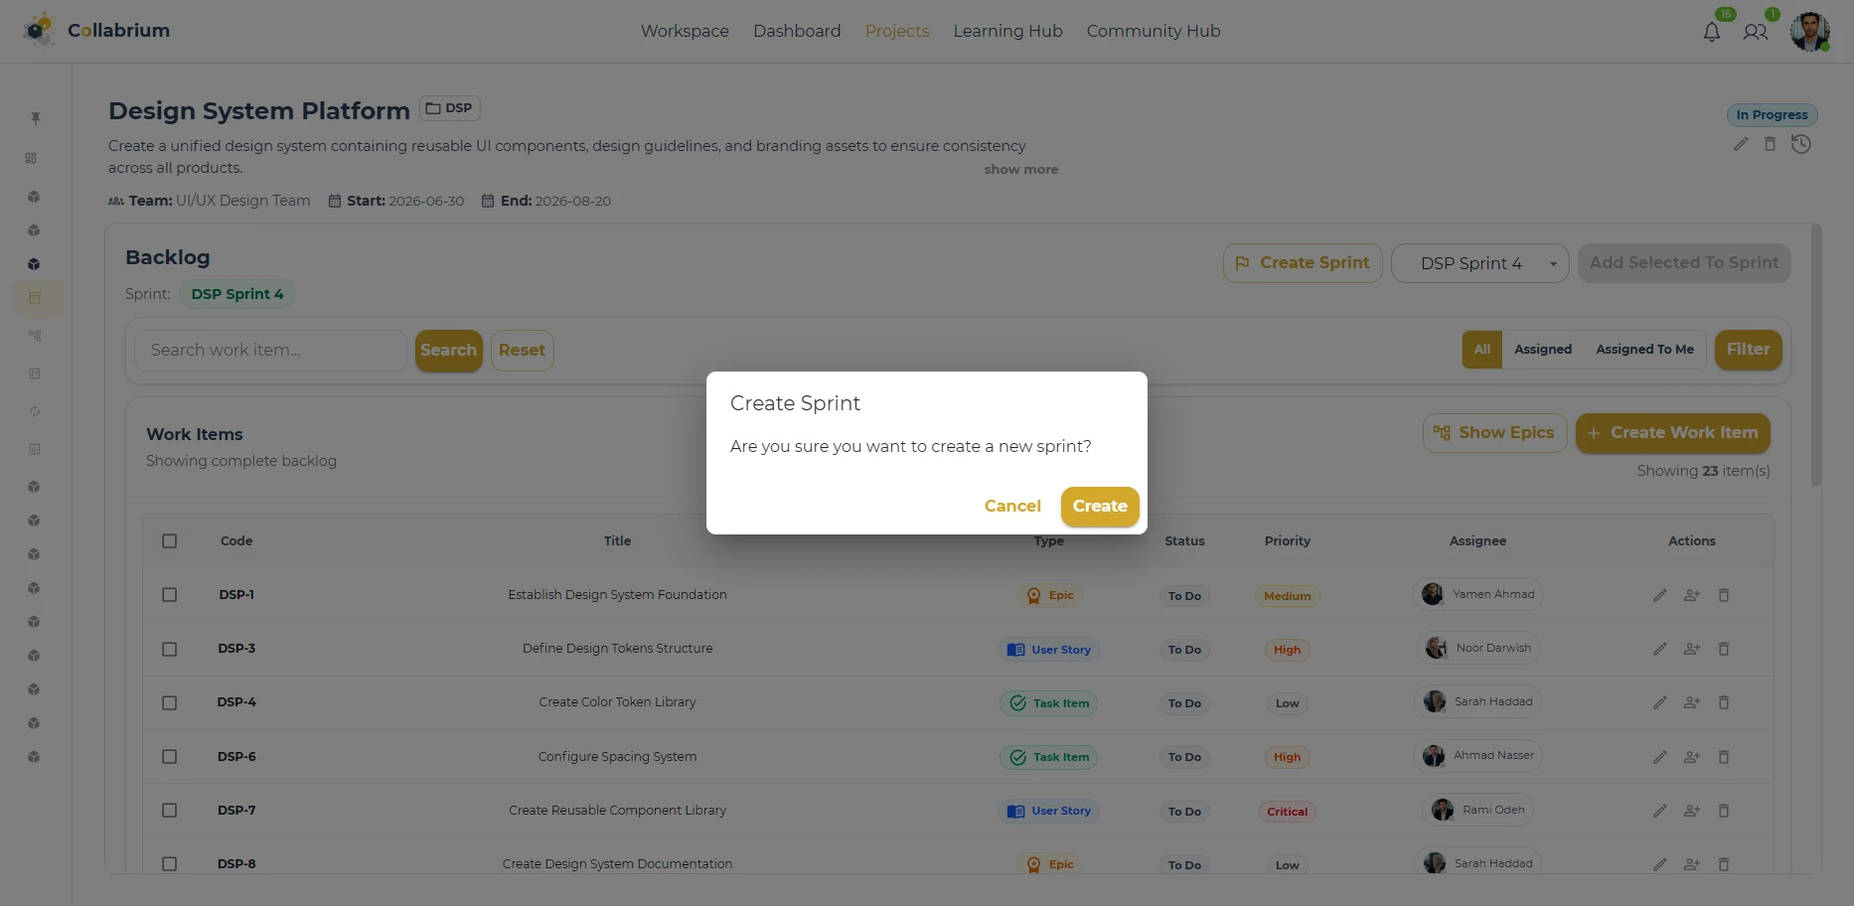Select the Assigned To Me tab
Screen dimensions: 1854x906
(x=1644, y=350)
